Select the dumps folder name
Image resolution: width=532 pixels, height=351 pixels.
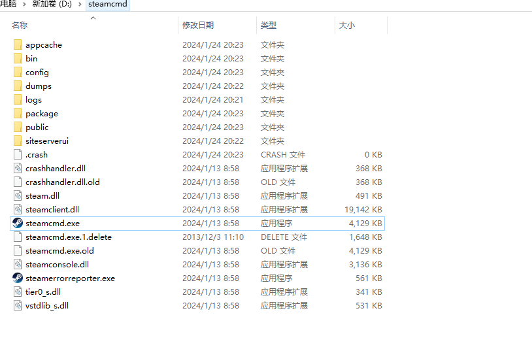(x=39, y=86)
